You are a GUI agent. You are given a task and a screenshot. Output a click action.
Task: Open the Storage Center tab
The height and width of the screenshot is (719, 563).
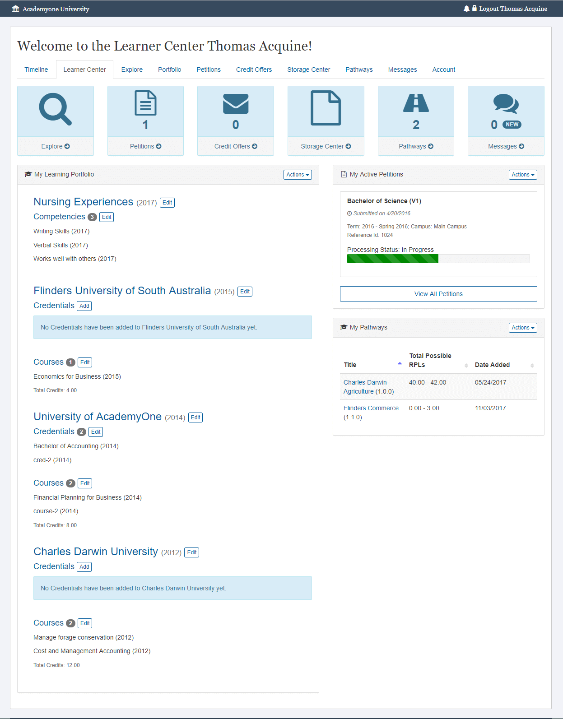point(309,70)
